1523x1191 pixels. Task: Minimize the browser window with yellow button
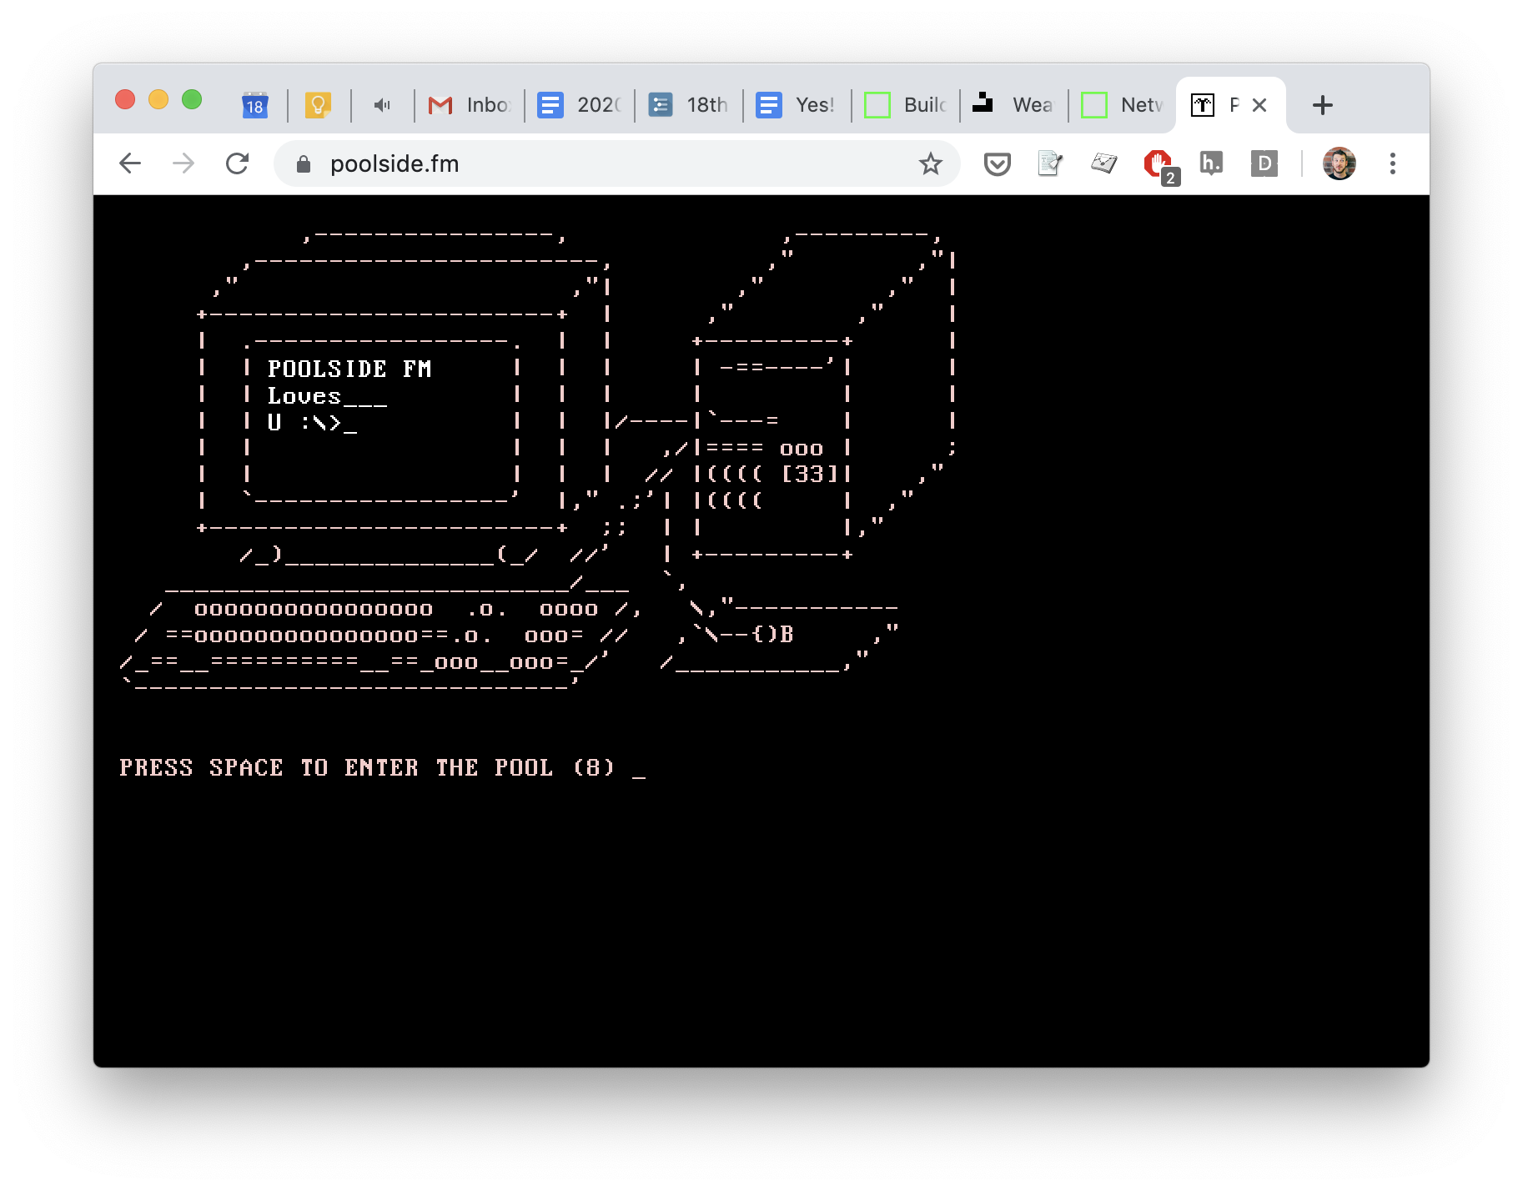[x=158, y=100]
